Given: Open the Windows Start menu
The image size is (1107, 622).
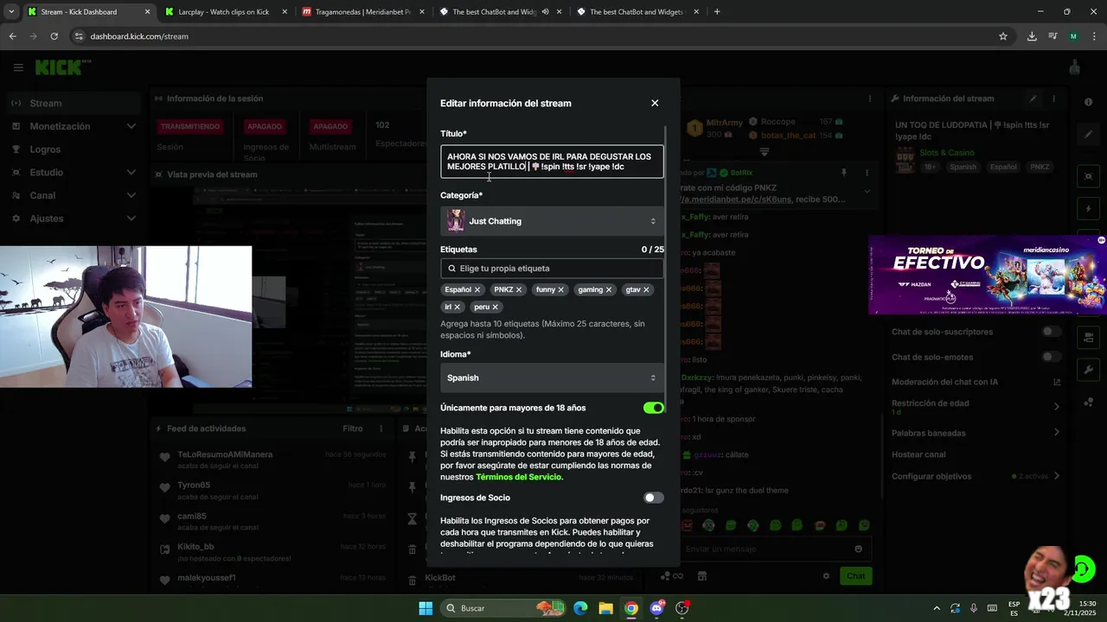Looking at the screenshot, I should (x=426, y=608).
